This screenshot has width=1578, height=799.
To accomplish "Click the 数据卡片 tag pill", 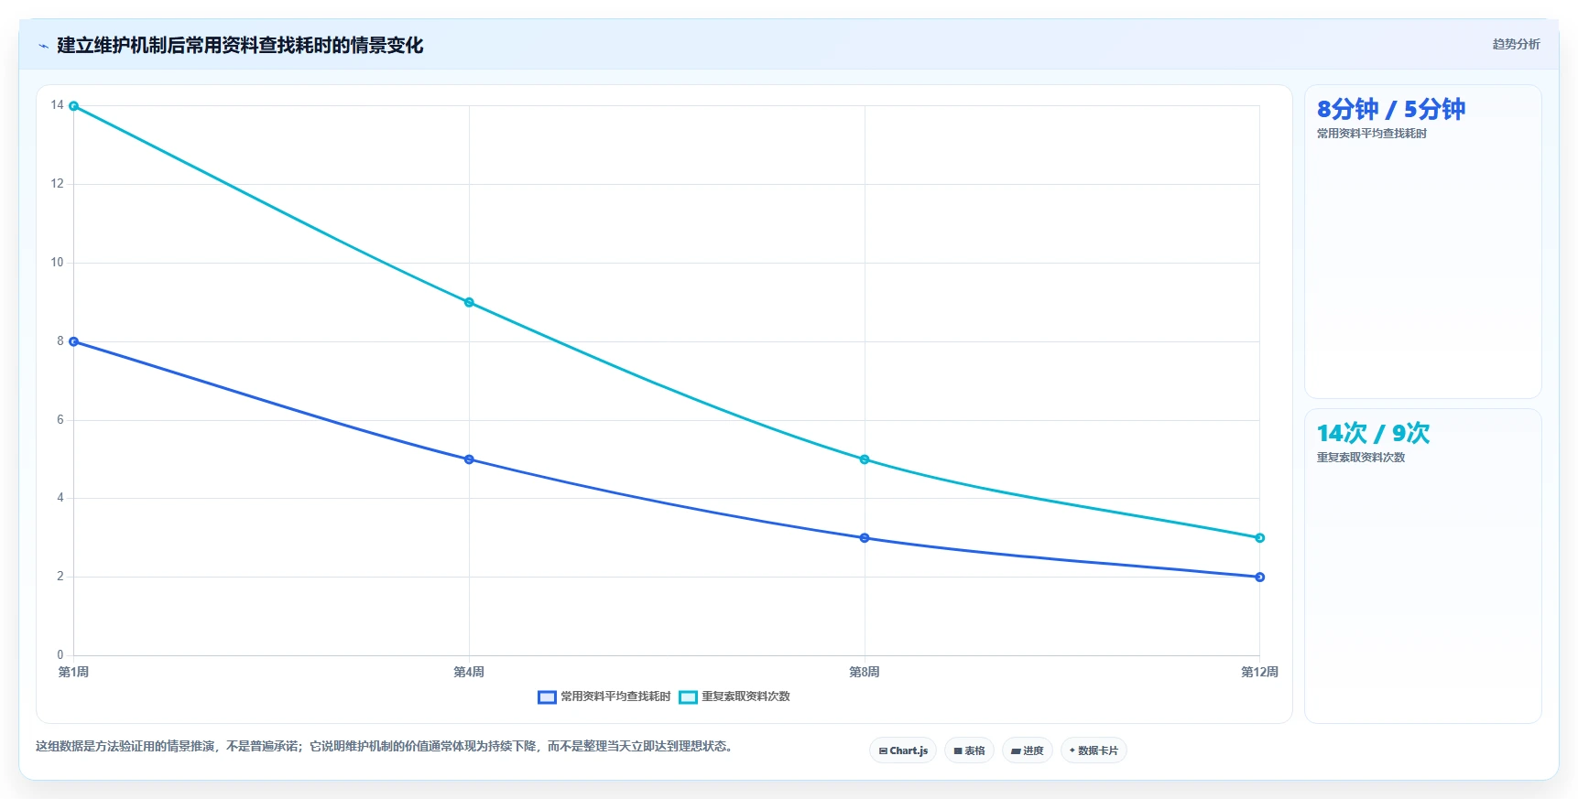I will pyautogui.click(x=1094, y=750).
